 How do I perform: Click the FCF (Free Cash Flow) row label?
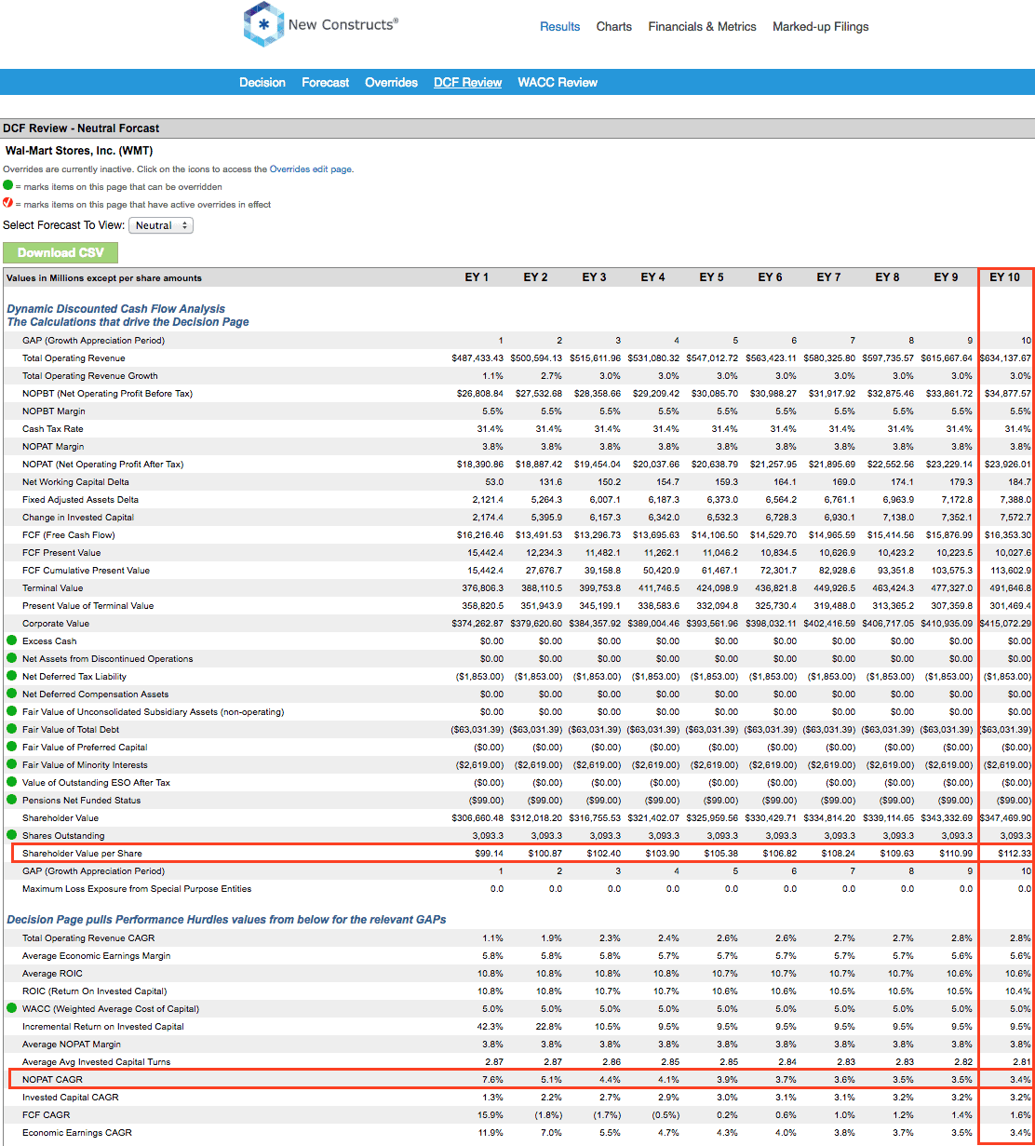point(69,535)
